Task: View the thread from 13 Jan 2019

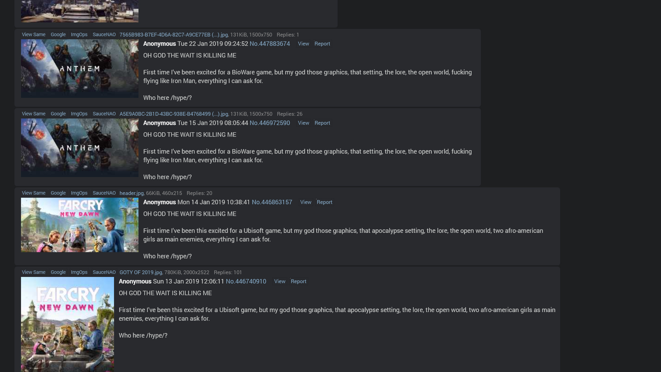Action: tap(280, 281)
